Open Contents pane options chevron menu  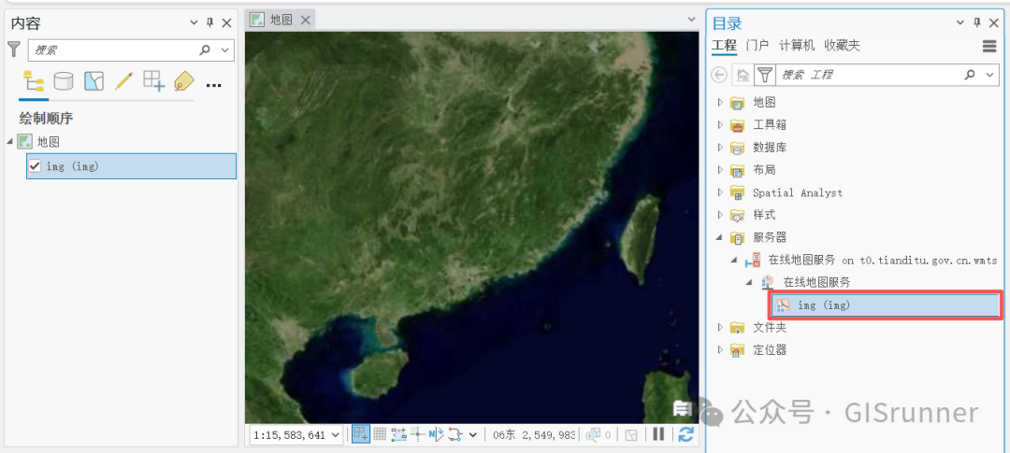194,23
